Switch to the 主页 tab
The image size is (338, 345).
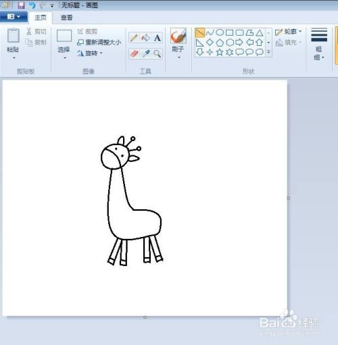(x=41, y=18)
